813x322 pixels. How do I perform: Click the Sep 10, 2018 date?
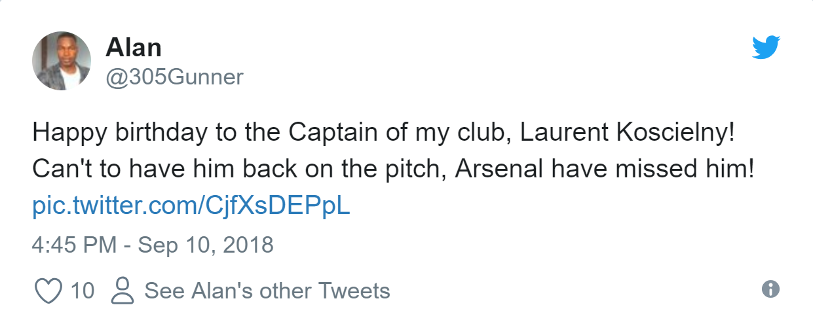205,245
